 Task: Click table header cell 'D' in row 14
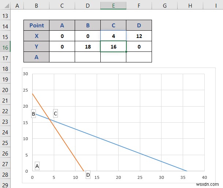pyautogui.click(x=139, y=25)
